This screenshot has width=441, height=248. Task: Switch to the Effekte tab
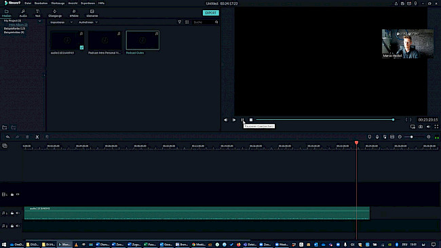74,13
